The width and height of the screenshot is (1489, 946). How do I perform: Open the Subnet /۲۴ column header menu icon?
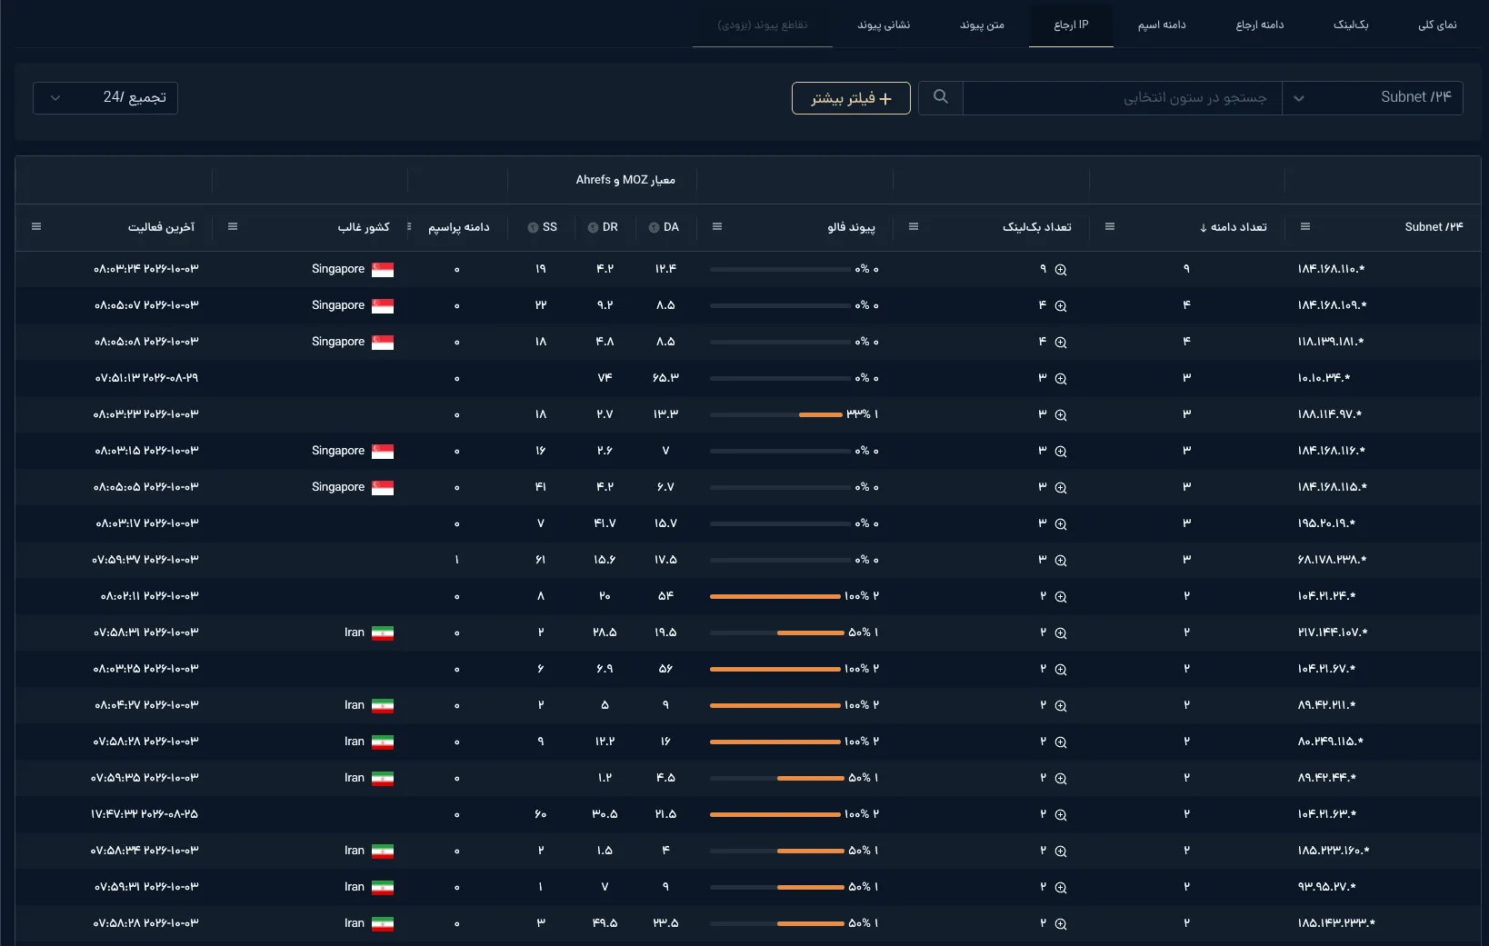click(x=1305, y=227)
